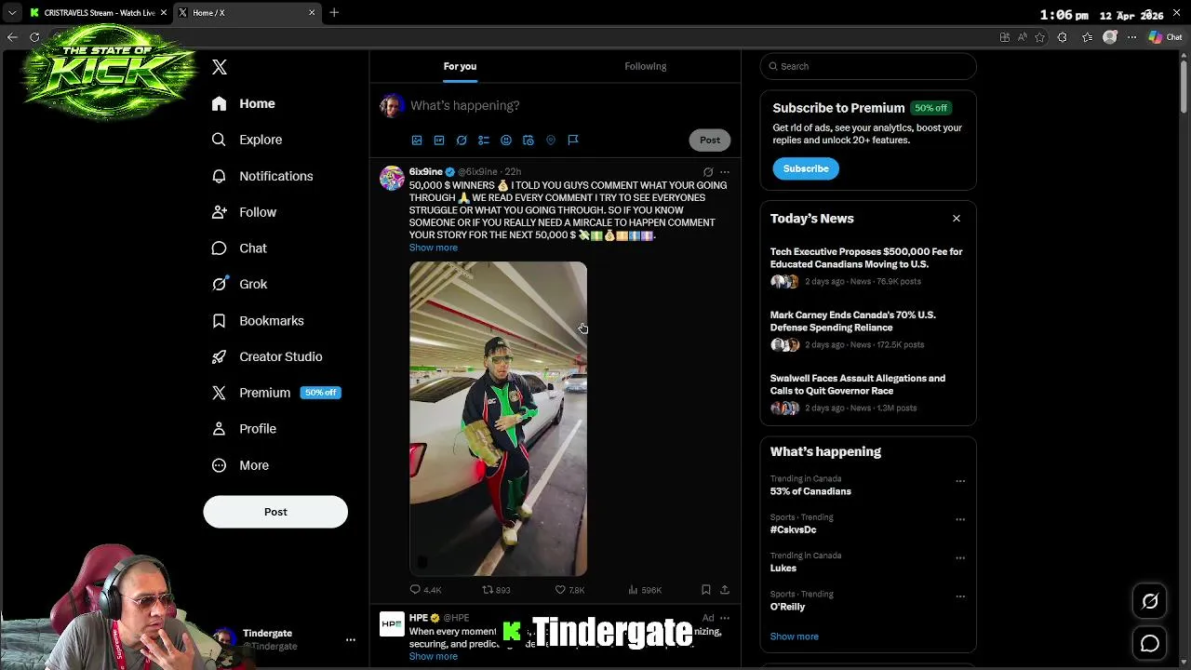This screenshot has width=1191, height=670.
Task: Reply to 6ix9ine's post (4.4K)
Action: point(425,590)
